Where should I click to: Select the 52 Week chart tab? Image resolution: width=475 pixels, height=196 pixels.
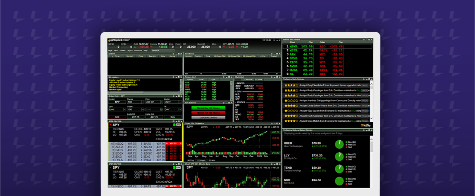point(201,160)
